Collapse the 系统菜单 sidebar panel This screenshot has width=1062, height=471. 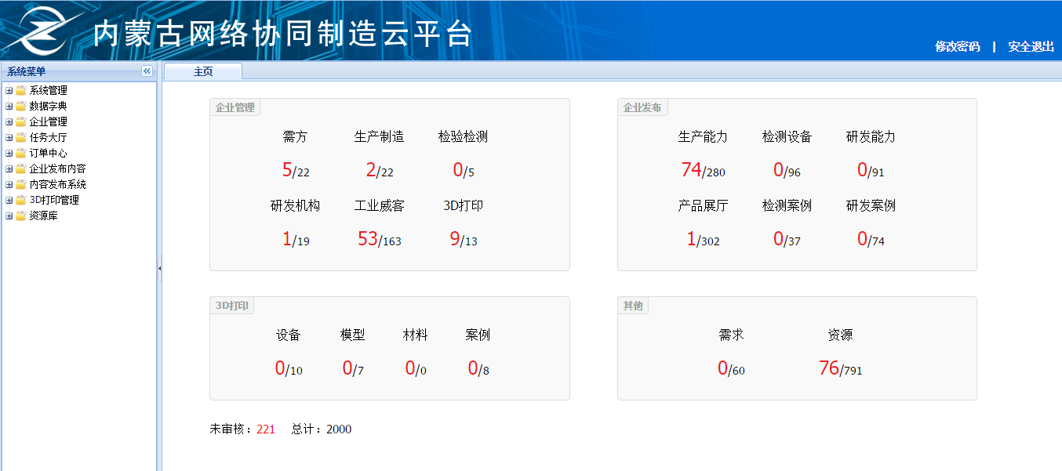147,71
